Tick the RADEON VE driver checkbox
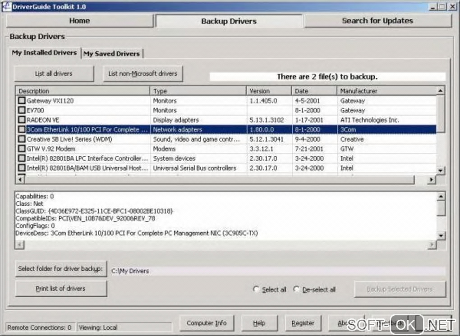 [x=22, y=120]
